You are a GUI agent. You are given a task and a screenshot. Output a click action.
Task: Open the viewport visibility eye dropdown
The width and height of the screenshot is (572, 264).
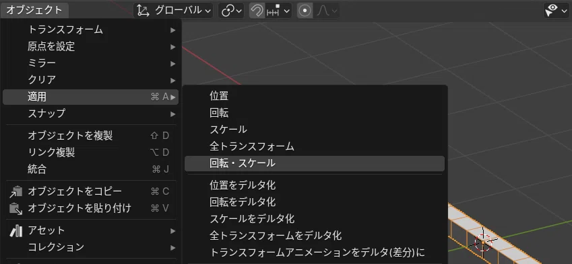[557, 11]
